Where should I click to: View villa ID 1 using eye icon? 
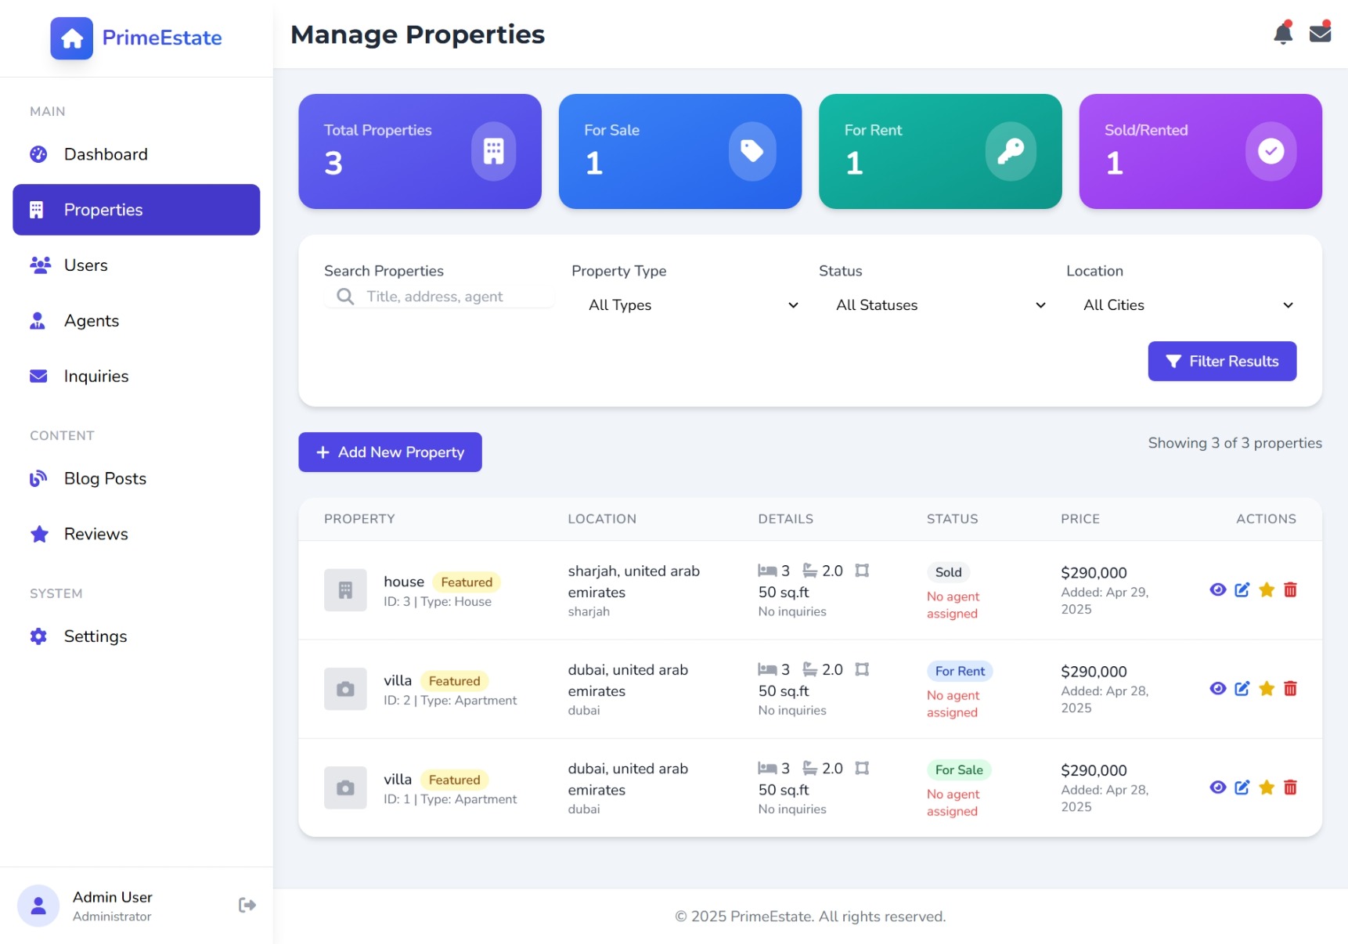[x=1217, y=787]
